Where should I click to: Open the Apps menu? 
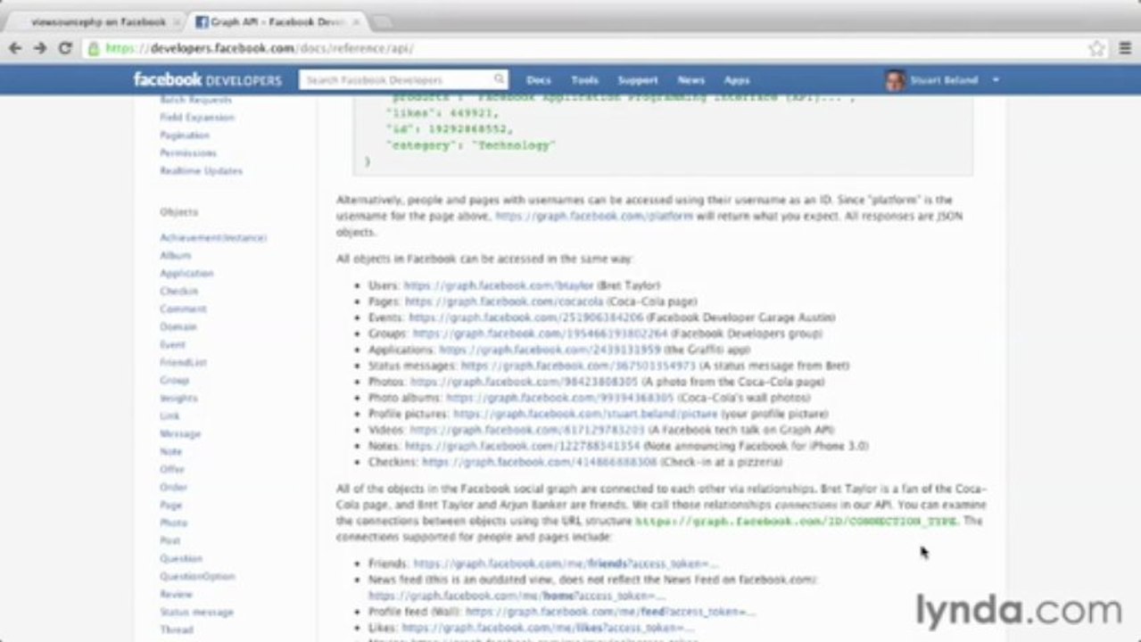coord(737,80)
